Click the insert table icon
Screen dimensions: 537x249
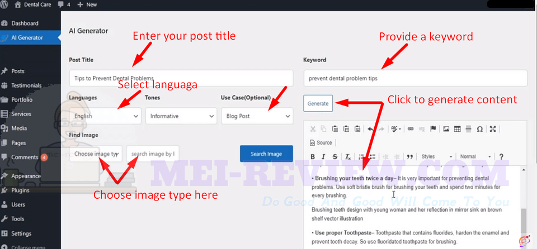click(x=457, y=129)
